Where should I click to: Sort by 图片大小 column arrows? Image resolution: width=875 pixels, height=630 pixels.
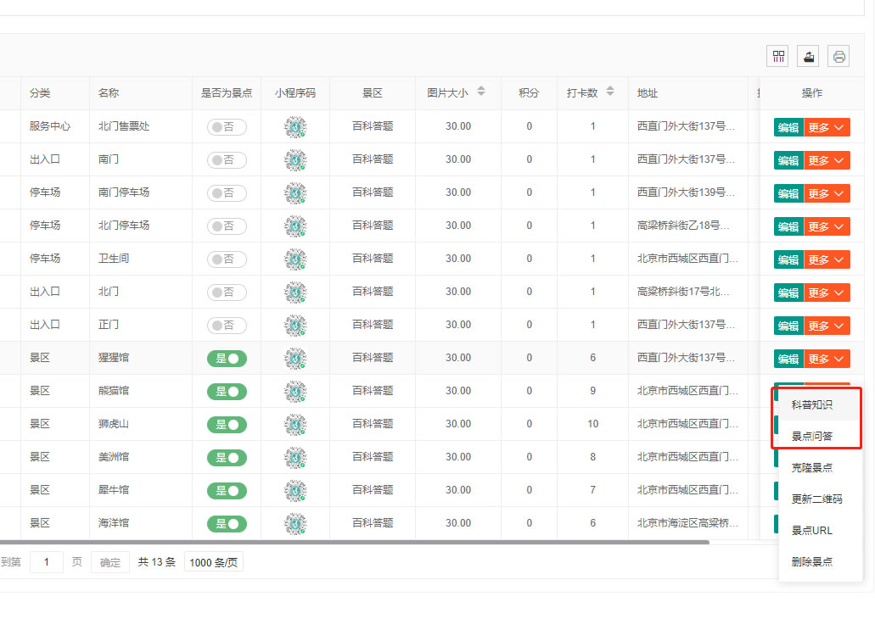[x=481, y=92]
